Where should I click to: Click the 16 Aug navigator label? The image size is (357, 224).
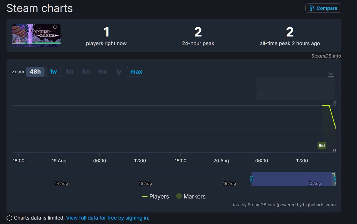(x=145, y=183)
